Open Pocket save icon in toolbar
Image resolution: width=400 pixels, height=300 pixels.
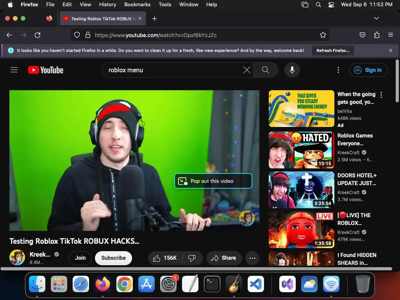coord(362,35)
